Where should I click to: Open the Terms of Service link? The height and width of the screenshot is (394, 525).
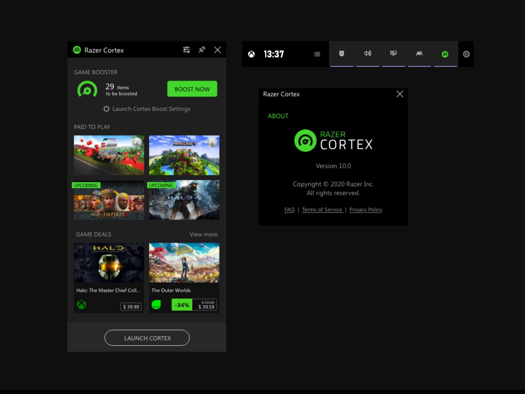tap(322, 210)
